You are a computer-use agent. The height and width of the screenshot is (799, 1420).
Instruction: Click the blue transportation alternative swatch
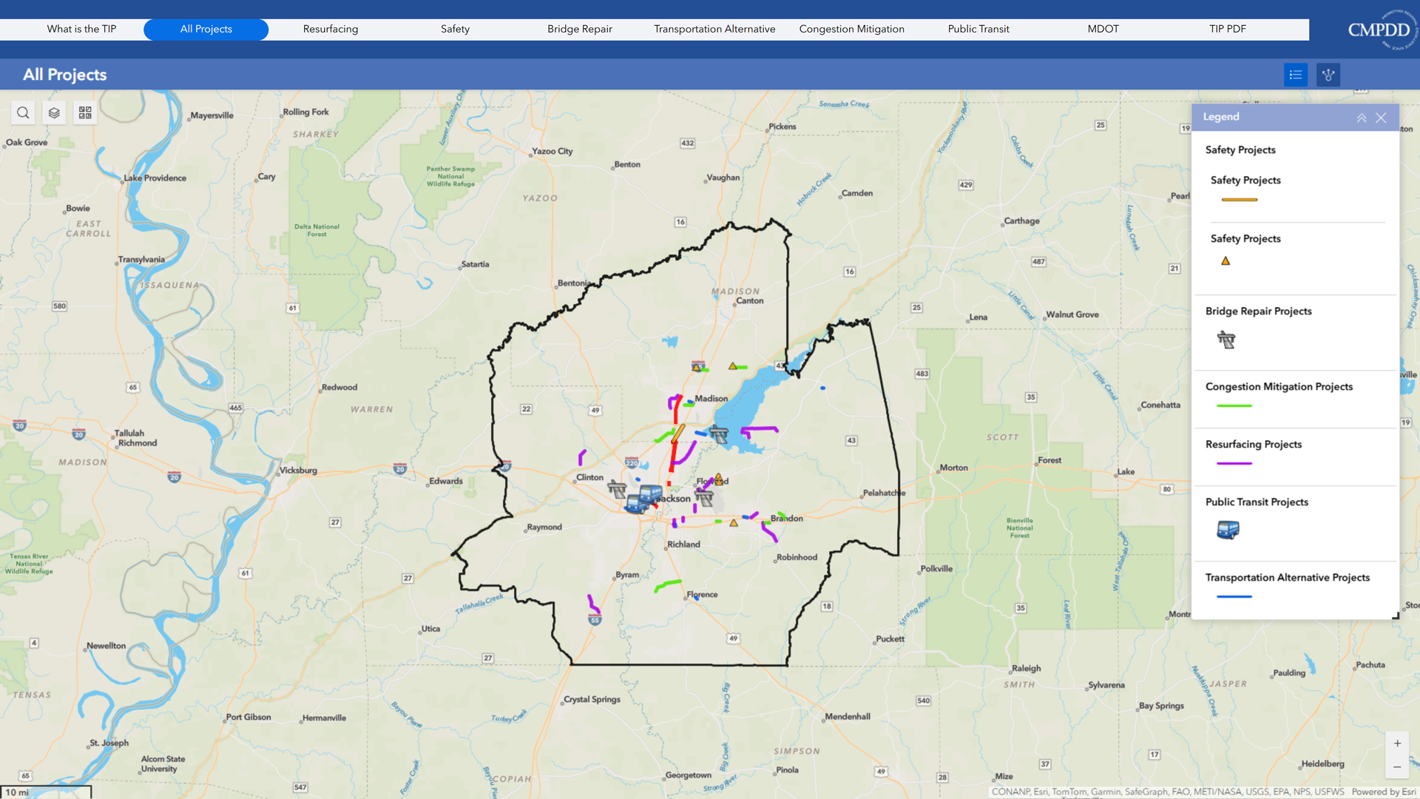[1234, 596]
